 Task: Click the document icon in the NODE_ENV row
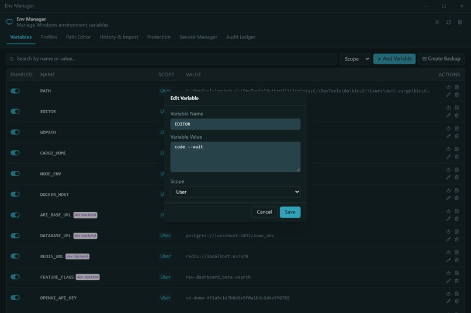(x=456, y=170)
